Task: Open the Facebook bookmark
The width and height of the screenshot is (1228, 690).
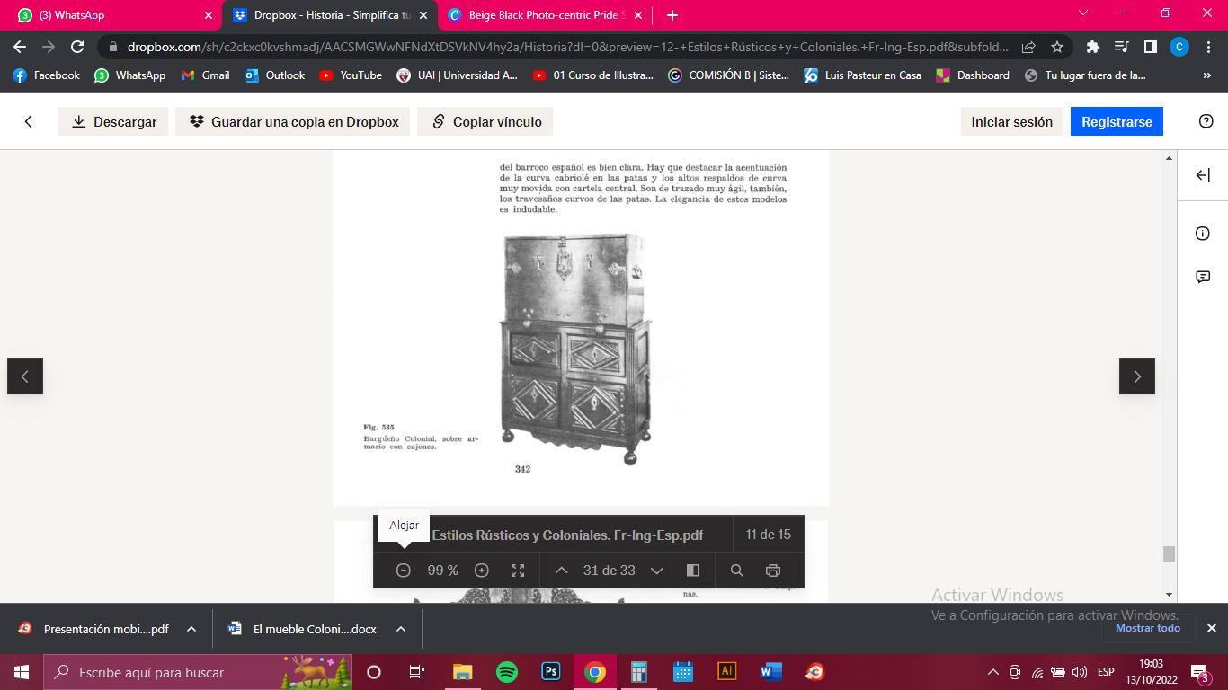Action: click(x=47, y=75)
